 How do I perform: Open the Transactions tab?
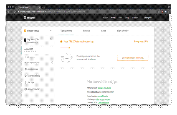click(66, 31)
